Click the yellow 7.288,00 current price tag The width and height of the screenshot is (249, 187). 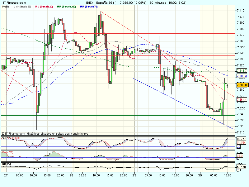(x=242, y=85)
